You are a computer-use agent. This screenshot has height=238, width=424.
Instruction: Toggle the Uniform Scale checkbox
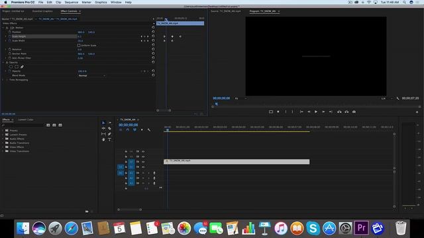(x=79, y=46)
